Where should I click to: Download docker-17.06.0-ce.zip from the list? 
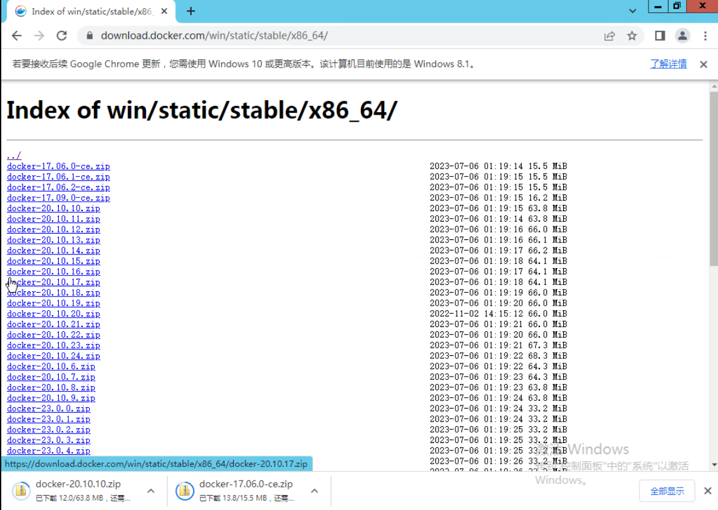tap(59, 166)
